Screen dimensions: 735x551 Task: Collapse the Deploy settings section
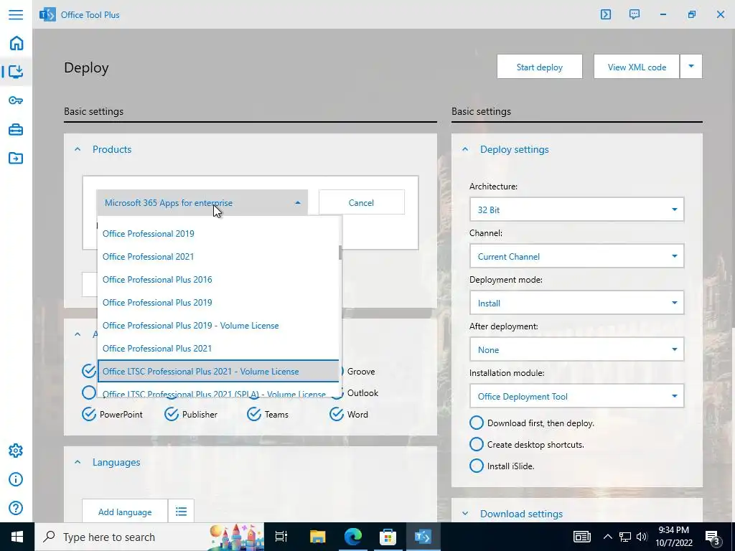(465, 149)
